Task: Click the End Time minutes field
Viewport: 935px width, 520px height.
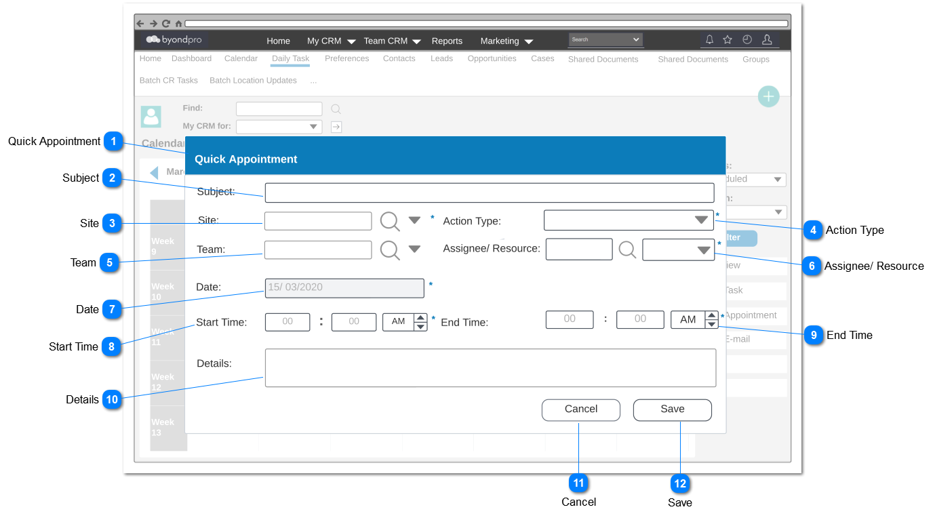Action: tap(640, 319)
